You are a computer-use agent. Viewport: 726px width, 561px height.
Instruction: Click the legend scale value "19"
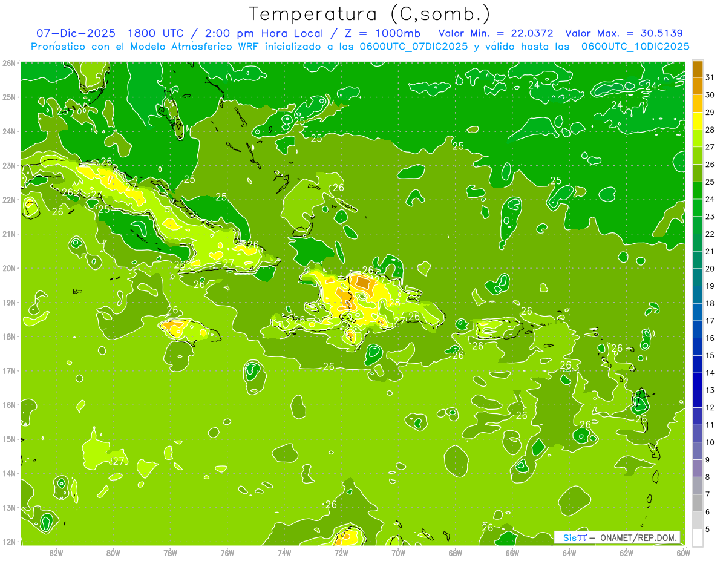point(710,286)
